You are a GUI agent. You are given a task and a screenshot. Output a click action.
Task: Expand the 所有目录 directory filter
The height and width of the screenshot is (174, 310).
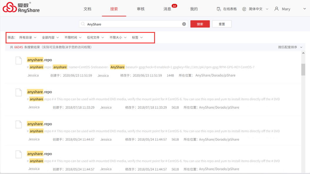(28, 38)
